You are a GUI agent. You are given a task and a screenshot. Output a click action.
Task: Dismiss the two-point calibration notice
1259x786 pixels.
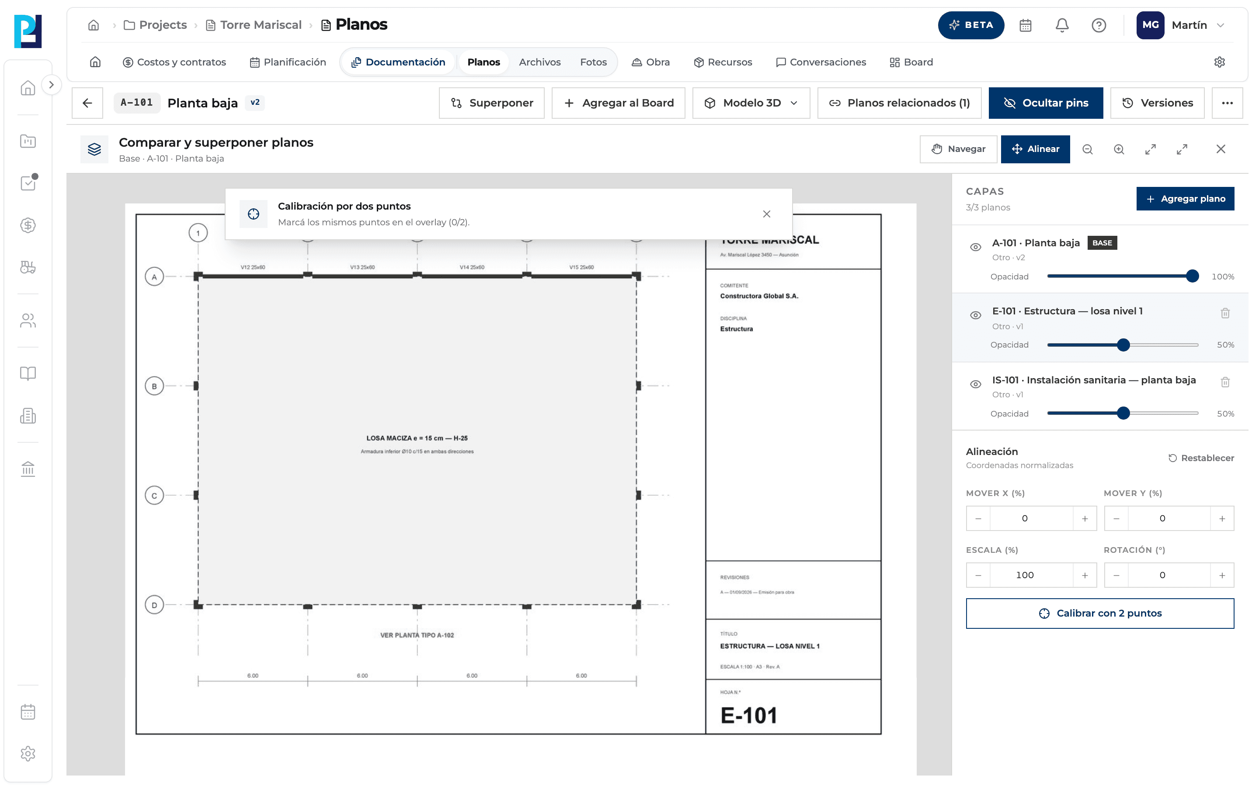[766, 214]
